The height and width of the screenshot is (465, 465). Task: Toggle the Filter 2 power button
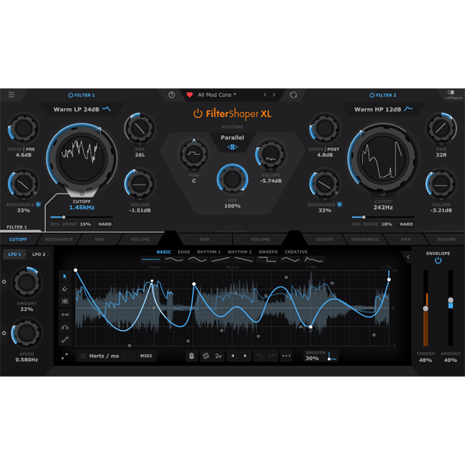click(x=372, y=95)
